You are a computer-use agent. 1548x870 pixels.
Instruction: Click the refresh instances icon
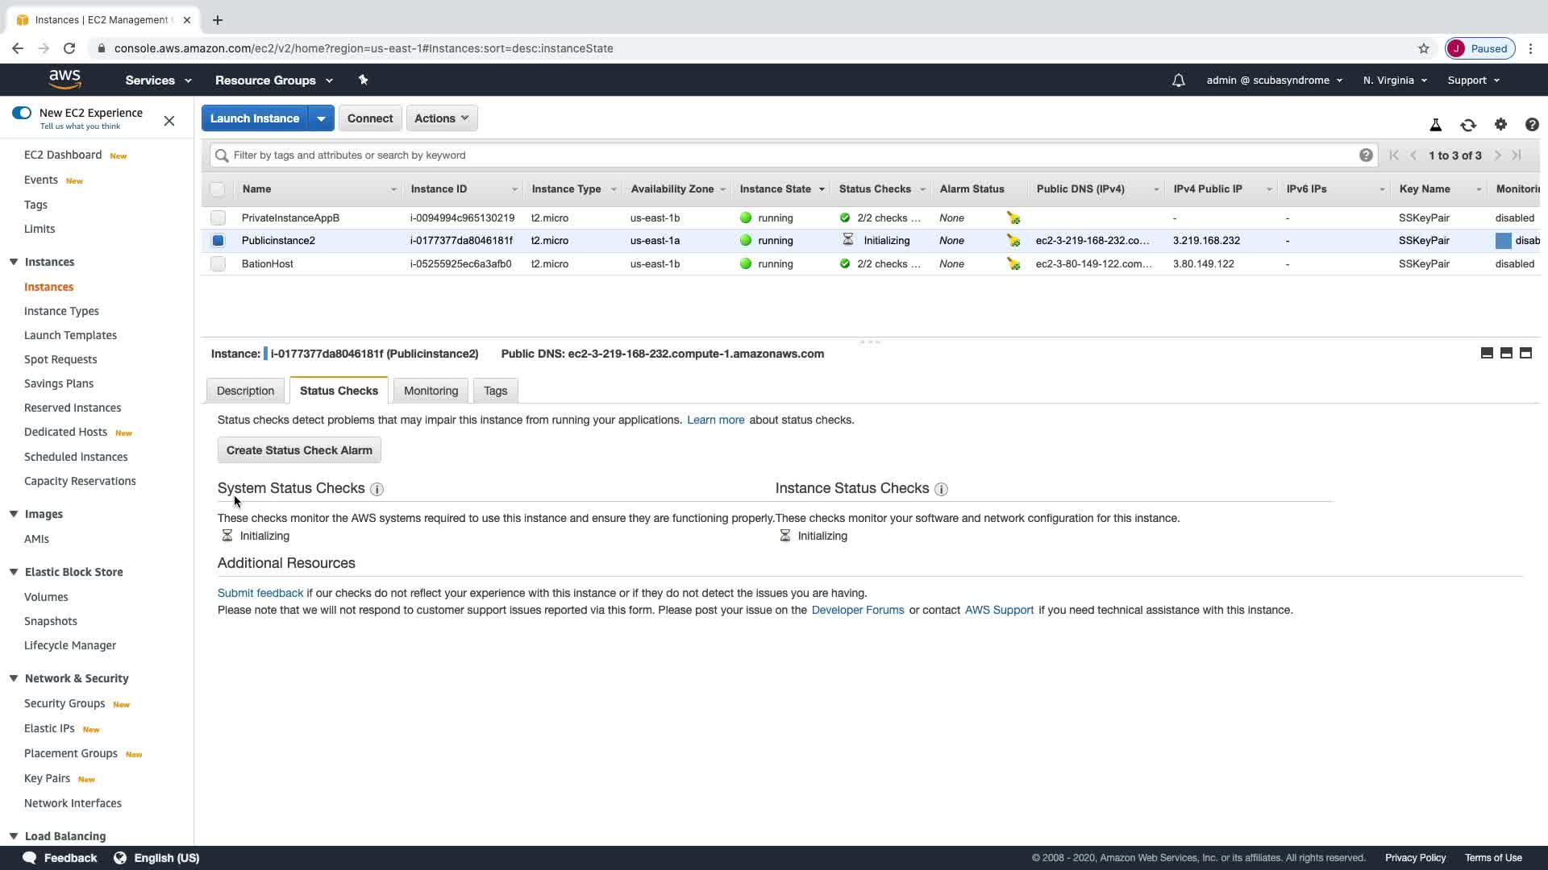coord(1468,125)
